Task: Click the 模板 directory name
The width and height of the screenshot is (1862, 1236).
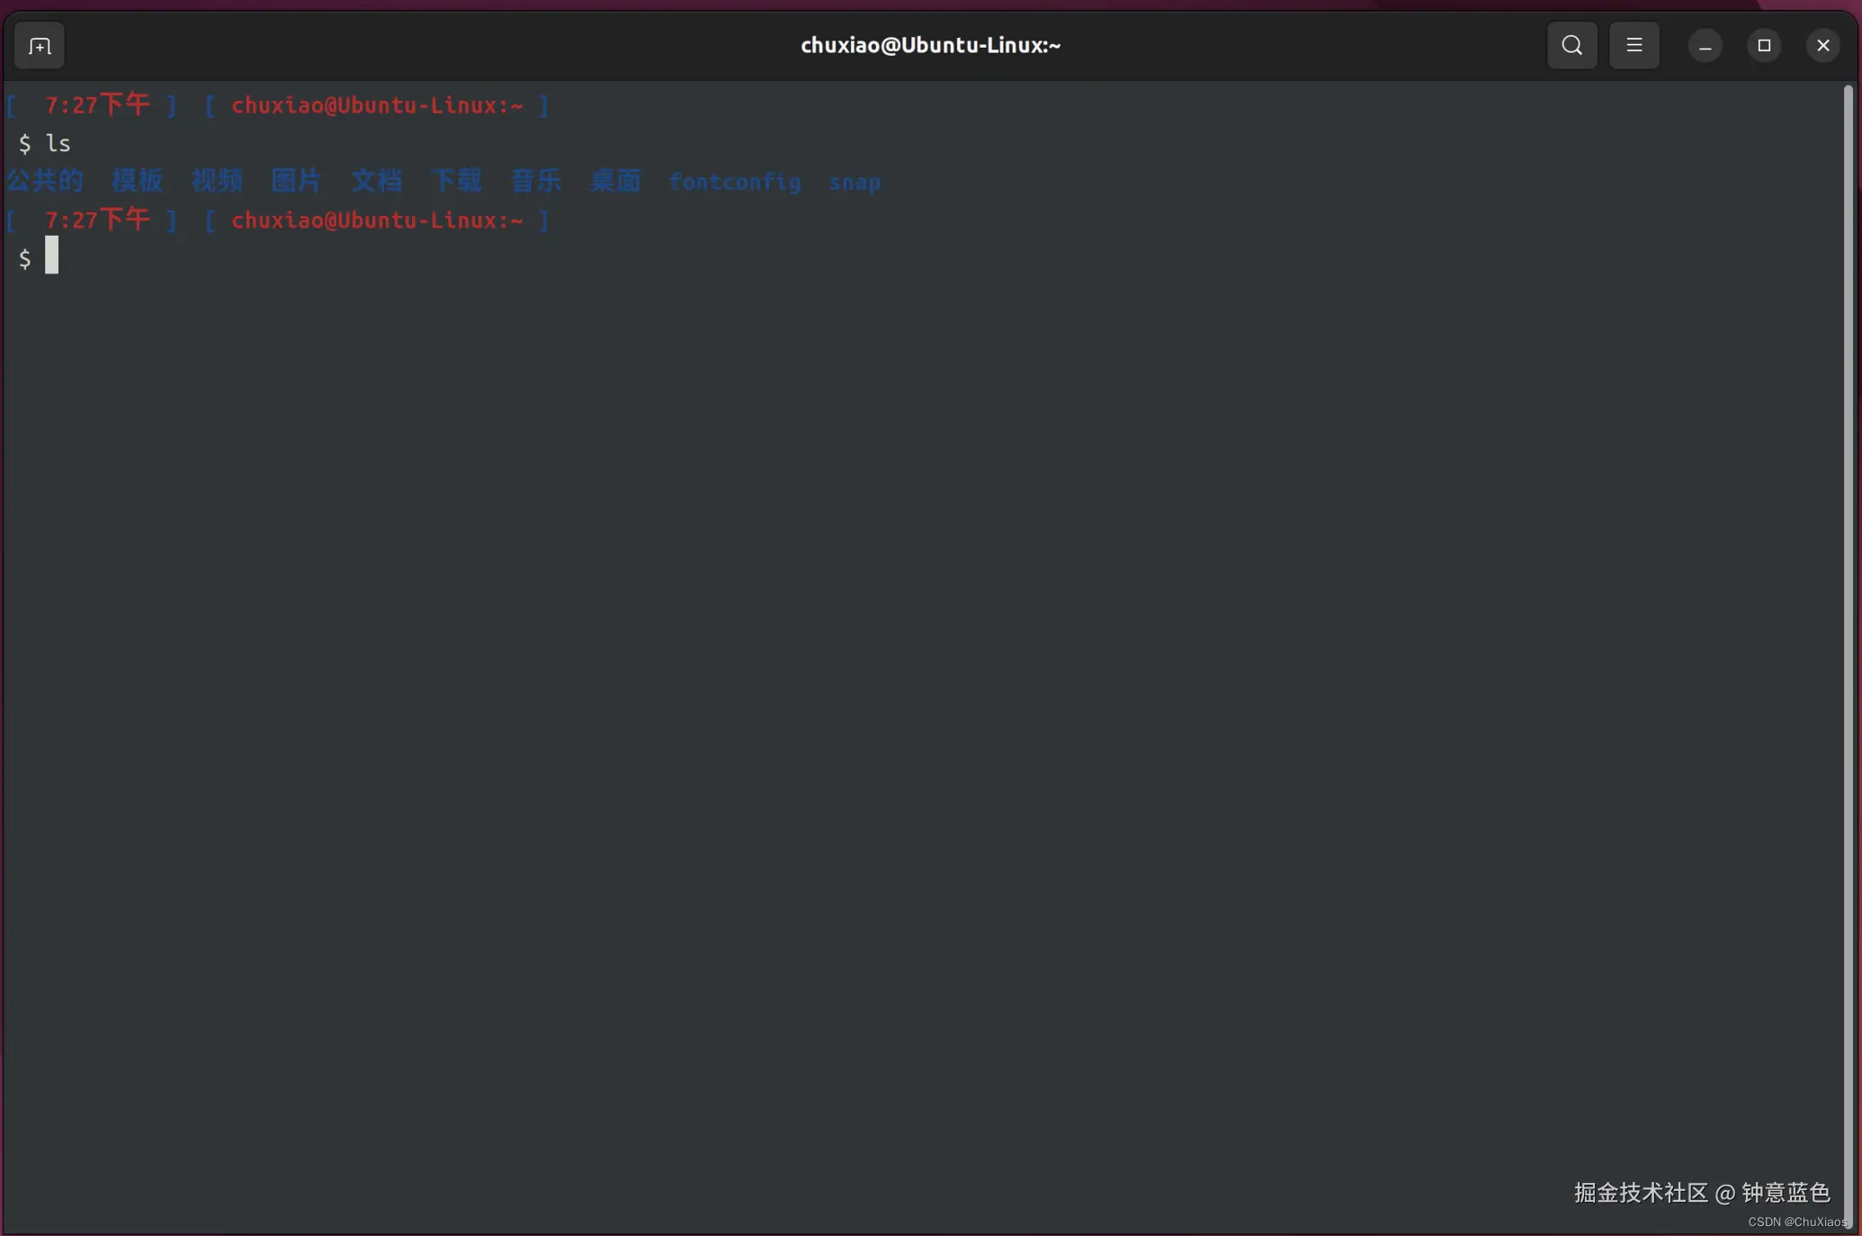Action: click(138, 182)
